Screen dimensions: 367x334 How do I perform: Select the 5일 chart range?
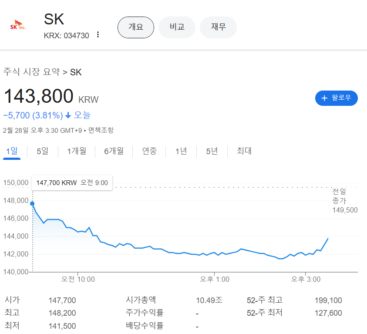click(x=41, y=151)
